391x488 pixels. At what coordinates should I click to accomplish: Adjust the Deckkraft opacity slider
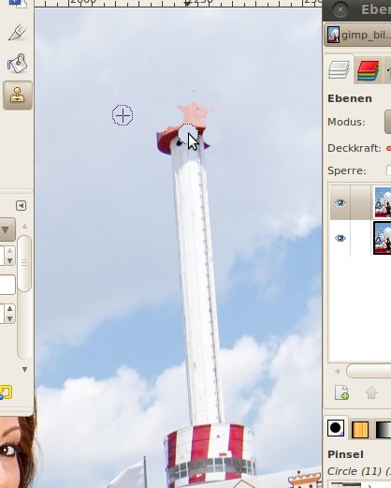[388, 148]
